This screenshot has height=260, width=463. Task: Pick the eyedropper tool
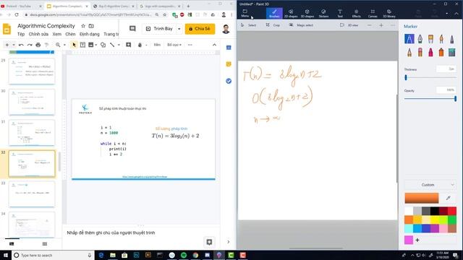coord(449,198)
